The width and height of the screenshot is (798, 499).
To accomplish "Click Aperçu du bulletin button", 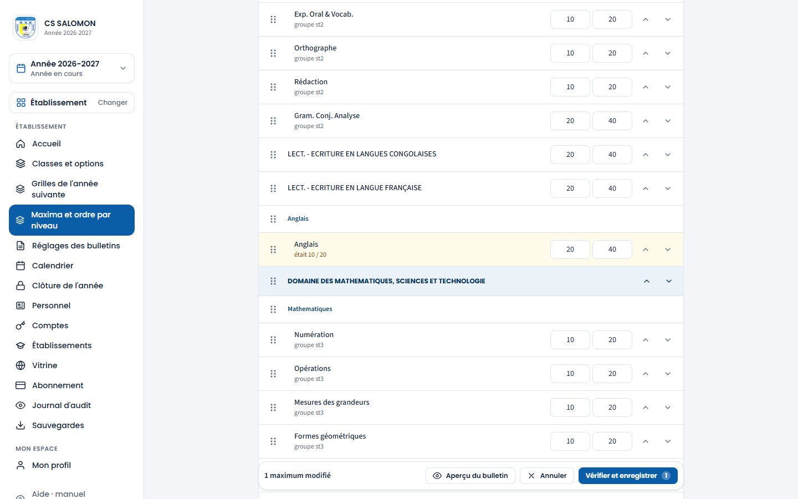I will pos(470,476).
